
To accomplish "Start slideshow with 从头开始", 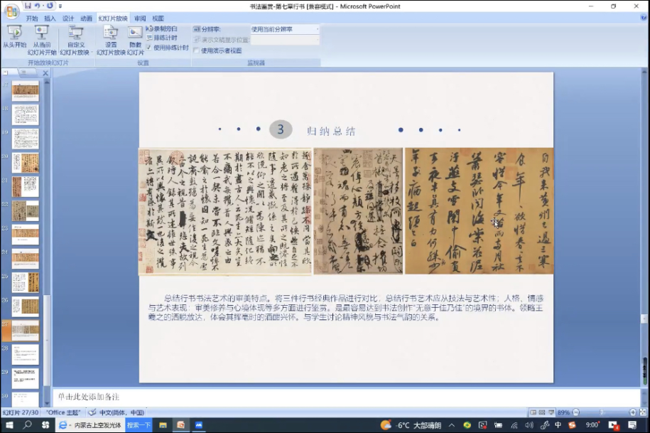I will pos(14,37).
